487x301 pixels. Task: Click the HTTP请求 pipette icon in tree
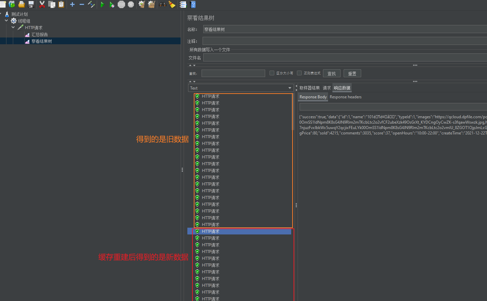pos(21,28)
